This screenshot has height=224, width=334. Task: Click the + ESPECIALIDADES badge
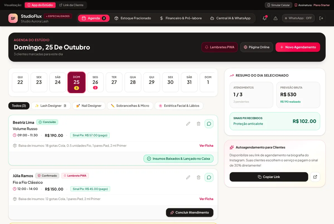(x=58, y=16)
